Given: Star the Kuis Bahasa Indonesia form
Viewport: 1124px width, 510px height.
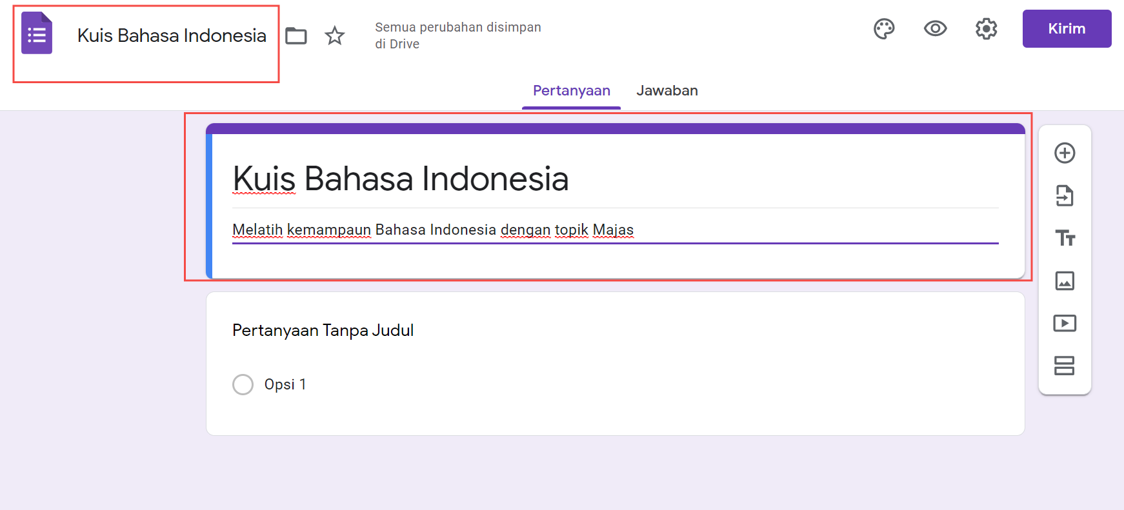Looking at the screenshot, I should (334, 35).
